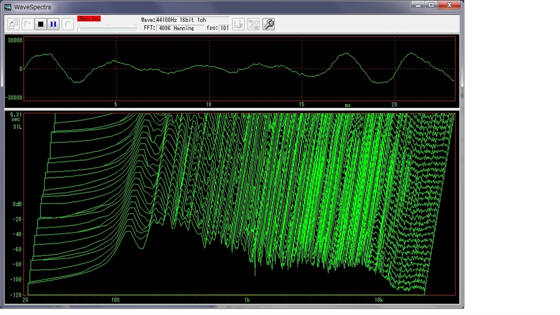The height and width of the screenshot is (315, 560).
Task: Maximize the WaveSpectra window
Action: point(431,5)
